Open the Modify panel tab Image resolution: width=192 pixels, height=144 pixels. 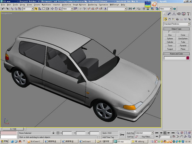[170, 14]
